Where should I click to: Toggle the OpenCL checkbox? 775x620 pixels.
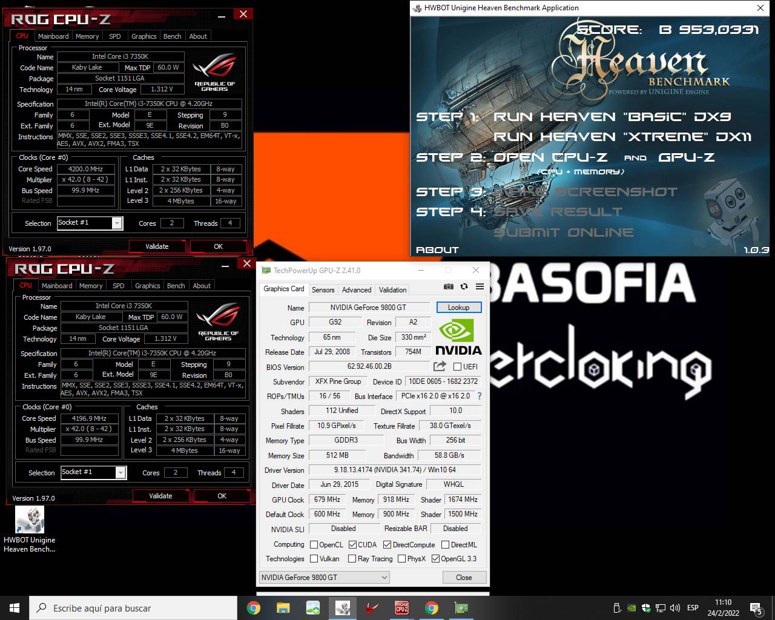click(x=314, y=544)
